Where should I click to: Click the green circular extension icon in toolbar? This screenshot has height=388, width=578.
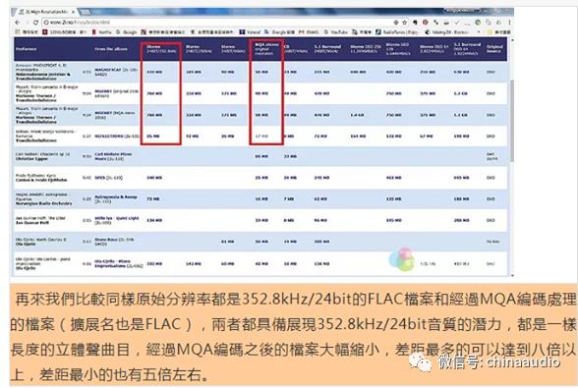478,23
